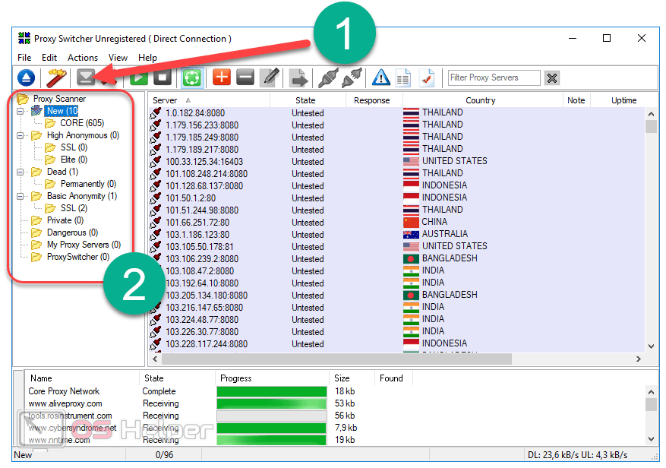
Task: Start proxy testing with green play button
Action: (139, 77)
